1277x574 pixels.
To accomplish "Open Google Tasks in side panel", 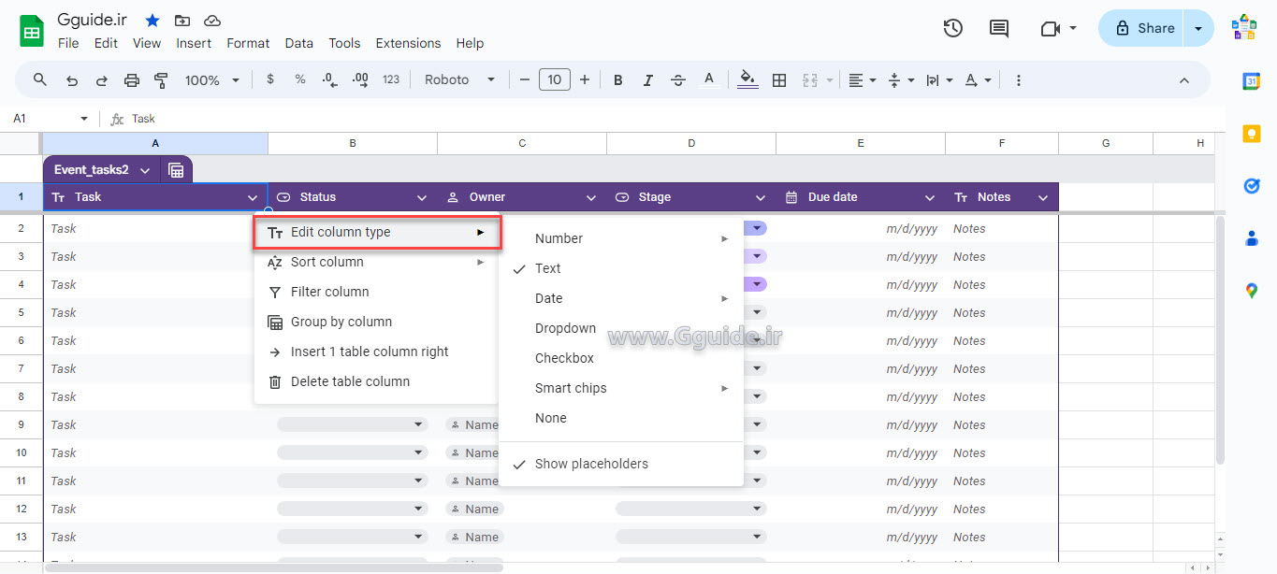I will [1252, 186].
